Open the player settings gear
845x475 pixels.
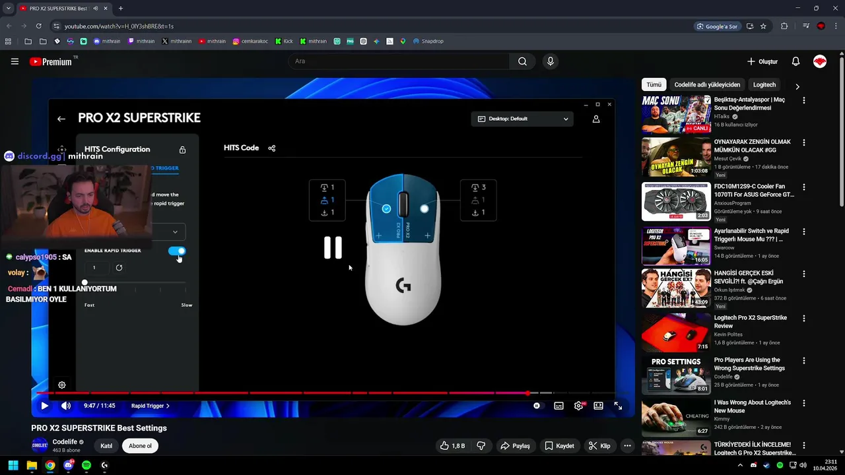pyautogui.click(x=579, y=406)
